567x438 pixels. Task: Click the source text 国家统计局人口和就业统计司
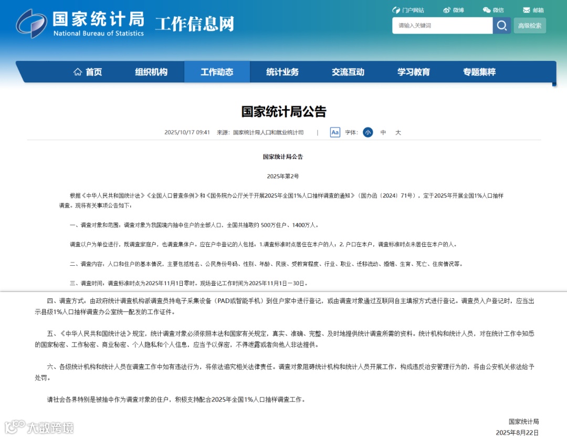click(268, 132)
